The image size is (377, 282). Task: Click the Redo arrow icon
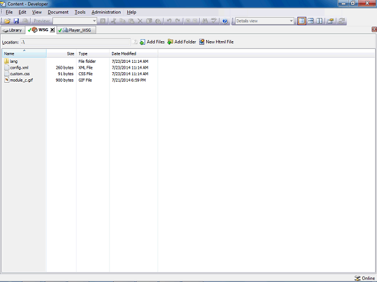point(178,21)
